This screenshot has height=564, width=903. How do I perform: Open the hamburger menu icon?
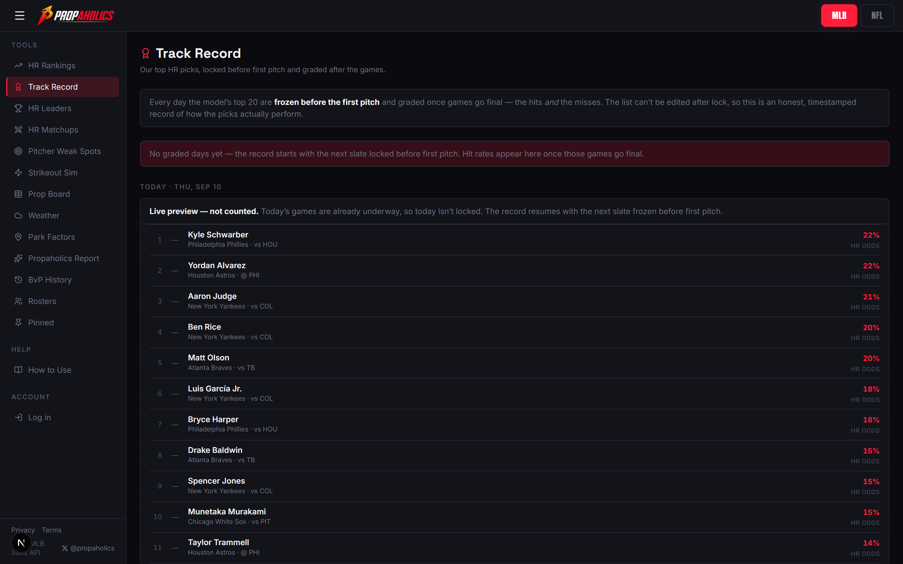point(20,15)
